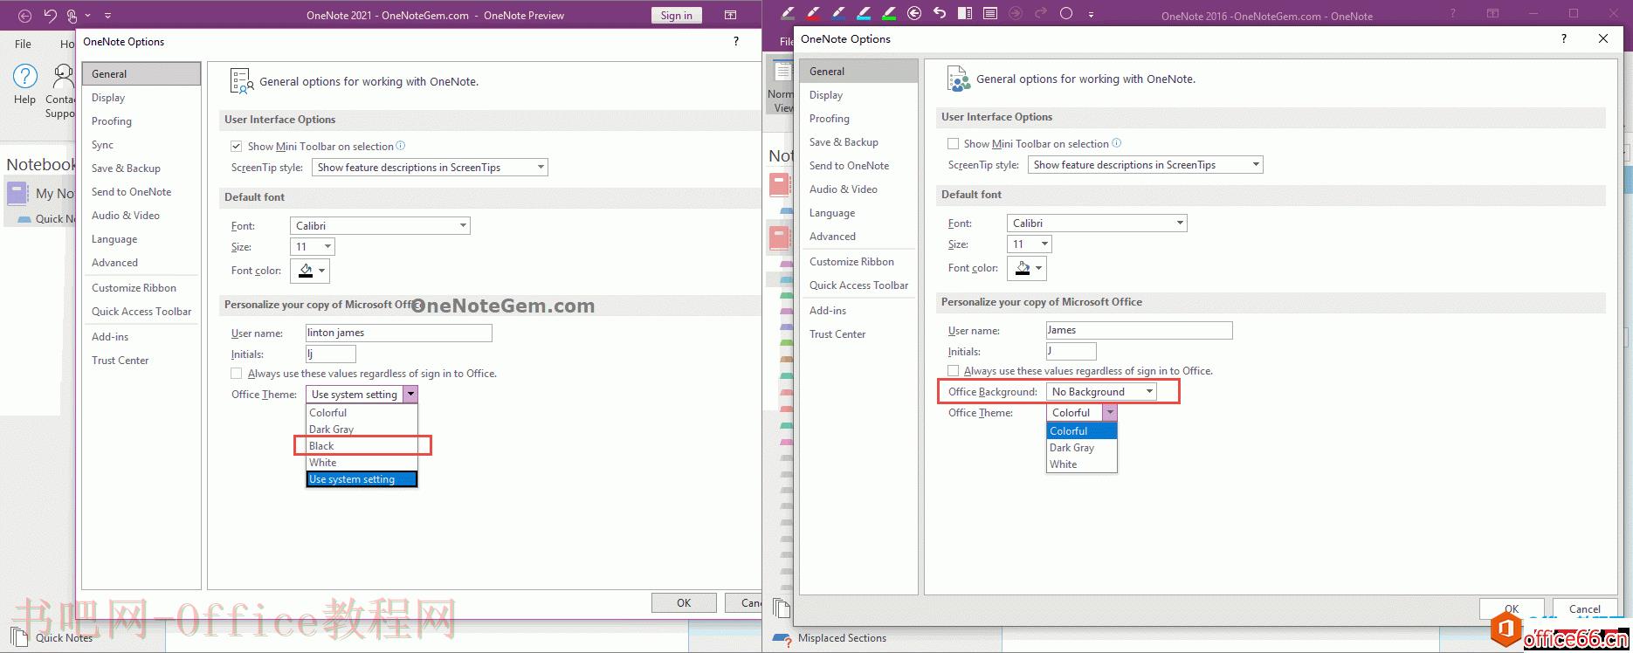Open Customize Quick Access arrow in OneNote 2016
1633x653 pixels.
1091,14
